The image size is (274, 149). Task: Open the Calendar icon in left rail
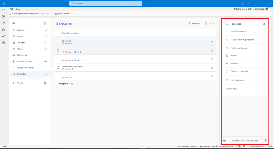3,17
